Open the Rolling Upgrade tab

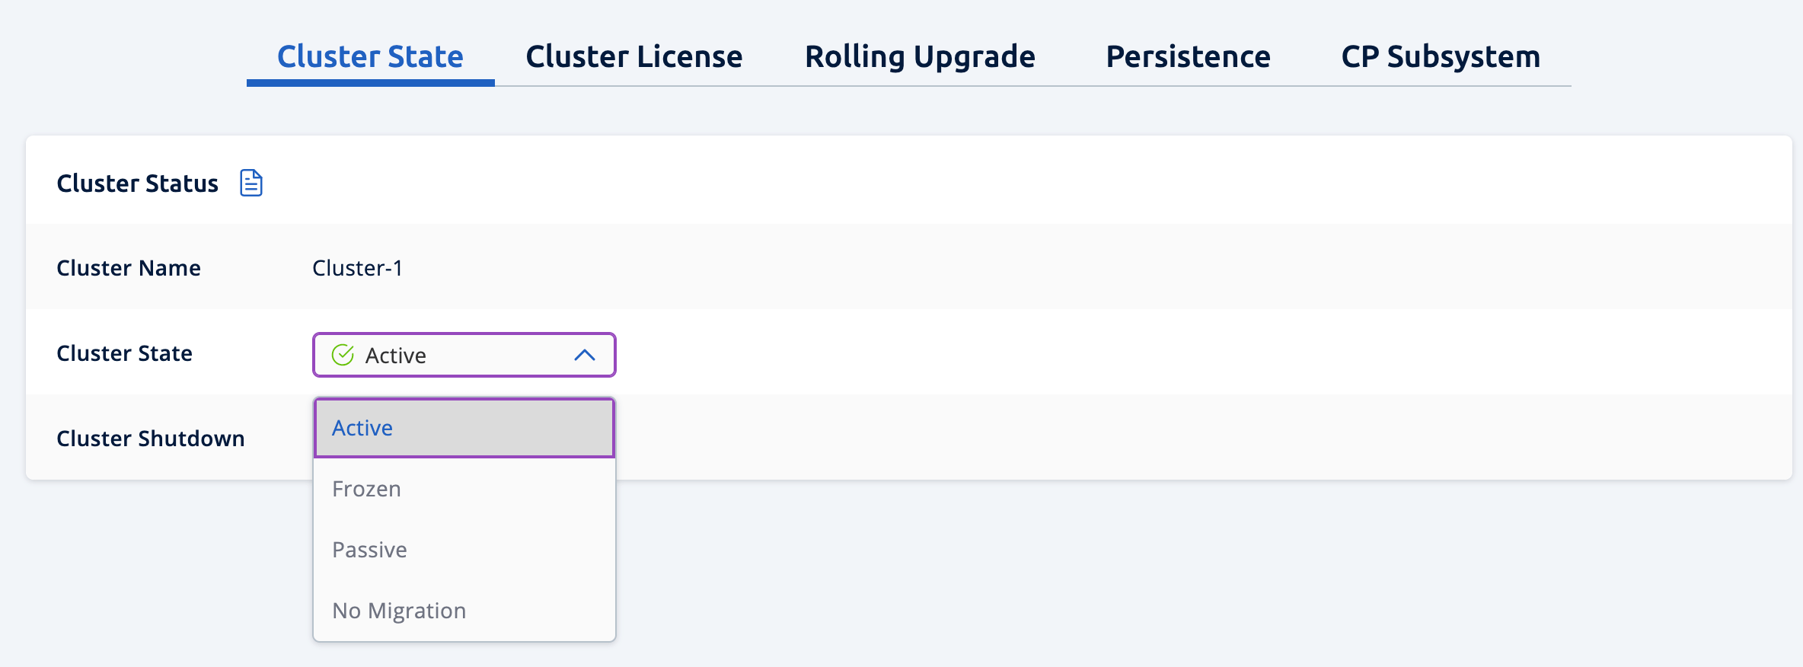tap(920, 56)
